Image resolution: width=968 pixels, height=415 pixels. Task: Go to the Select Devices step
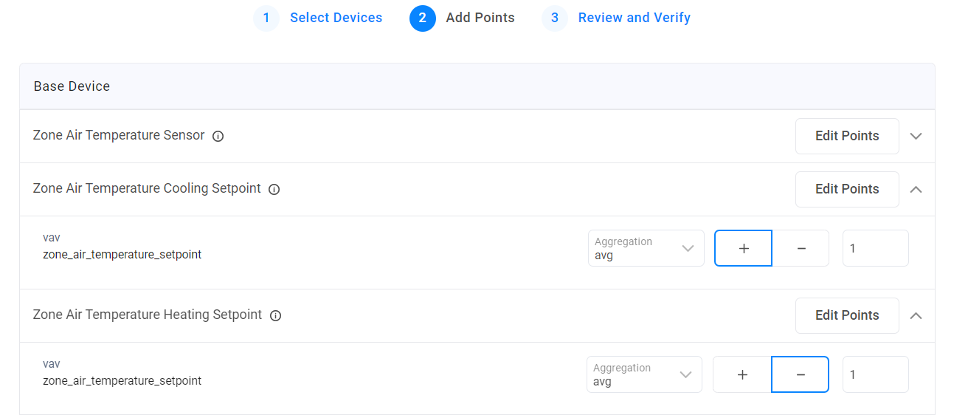pos(336,18)
